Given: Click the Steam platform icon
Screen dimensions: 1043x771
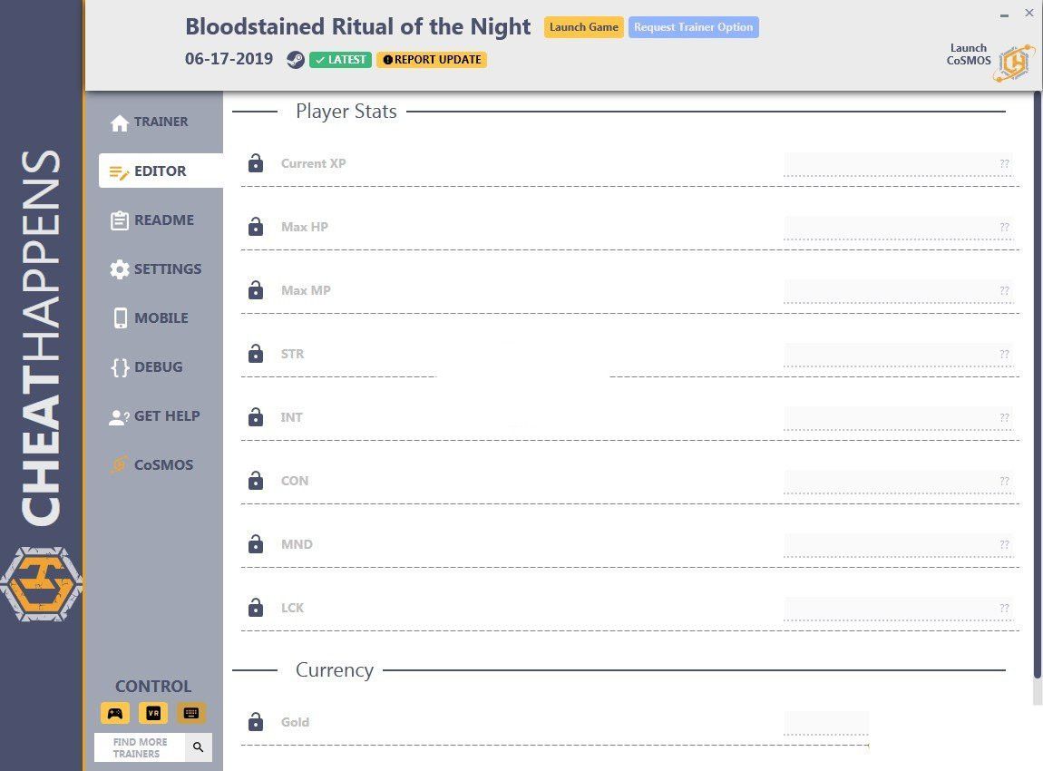Looking at the screenshot, I should tap(296, 60).
